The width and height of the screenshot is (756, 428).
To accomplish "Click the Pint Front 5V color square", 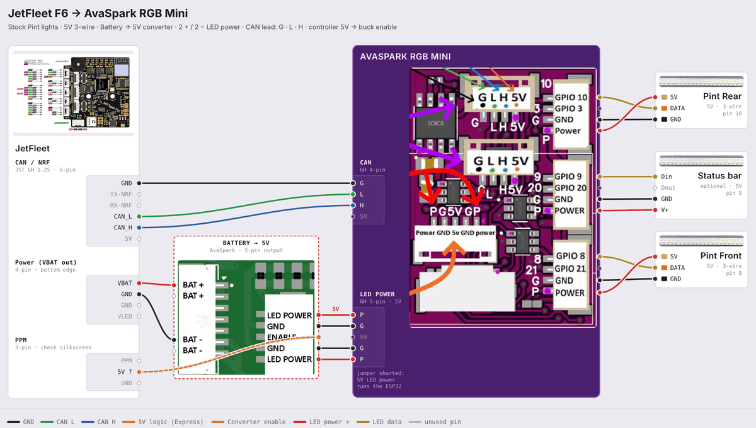I will [664, 257].
